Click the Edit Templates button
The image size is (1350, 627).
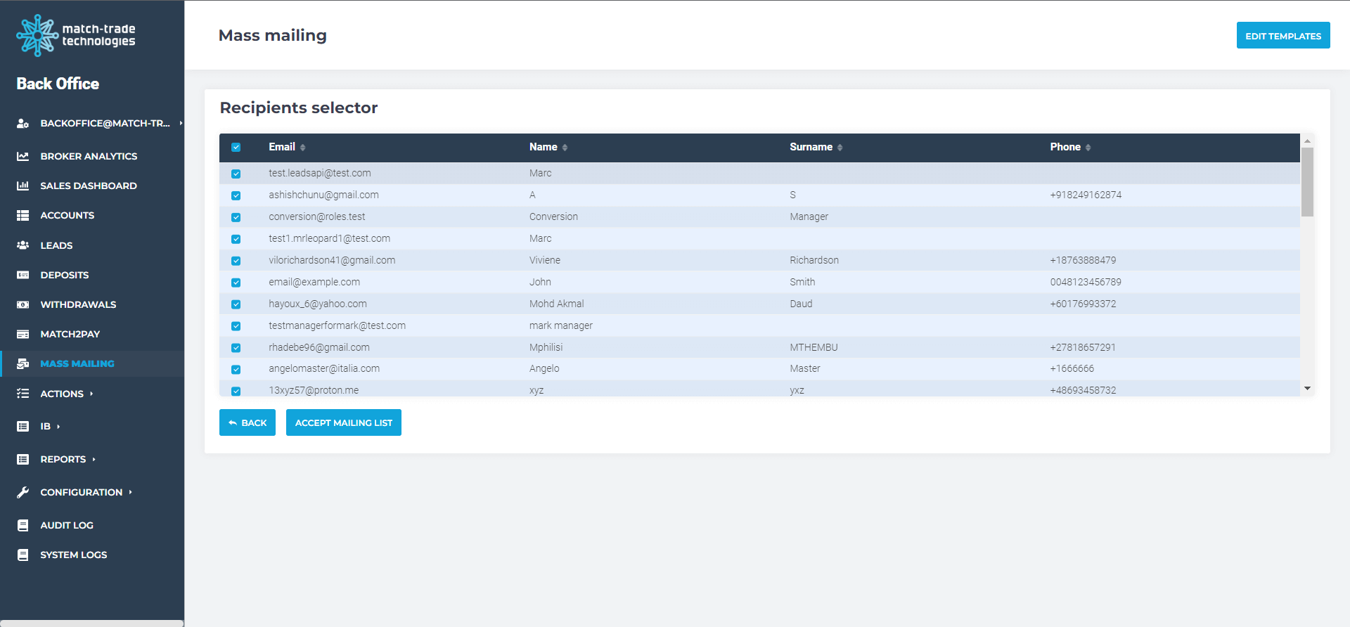pos(1282,36)
